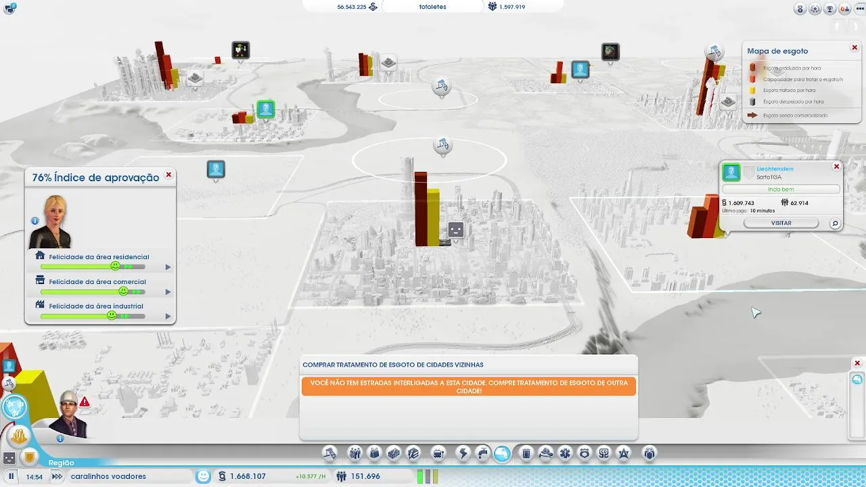Click the RCI demand bars in status bar
866x487 pixels.
(427, 476)
